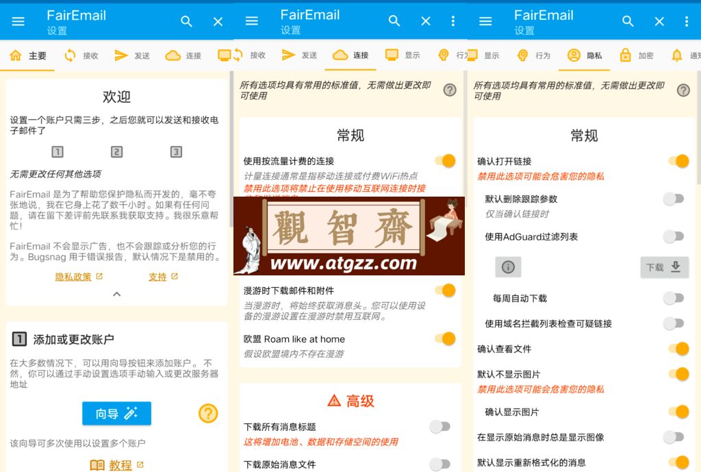The image size is (701, 472).
Task: Click search icon in middle panel header
Action: pos(394,21)
